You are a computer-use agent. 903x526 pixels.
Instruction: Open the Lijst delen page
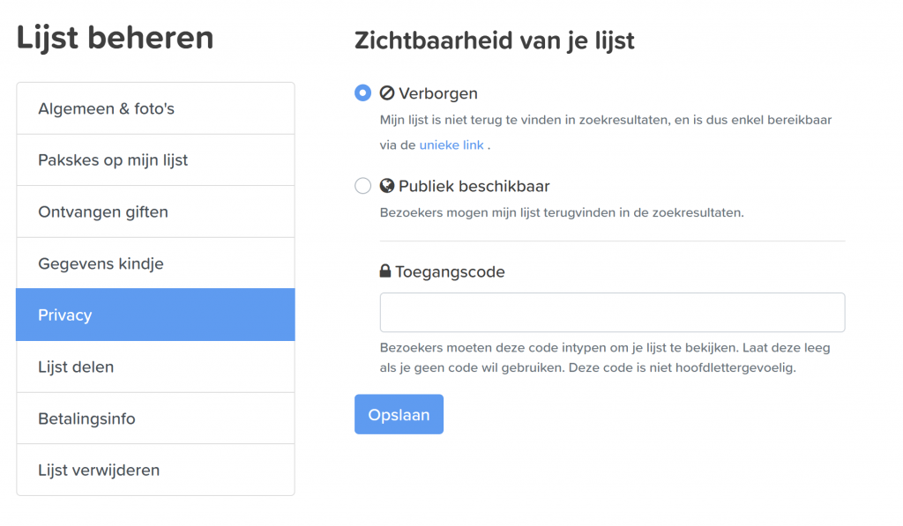click(155, 367)
